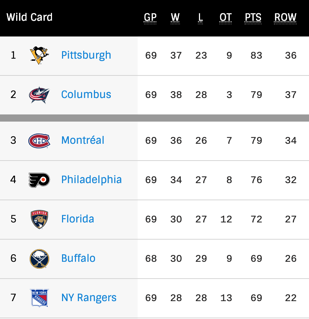The width and height of the screenshot is (309, 319).
Task: Open the Buffalo team page
Action: point(78,258)
